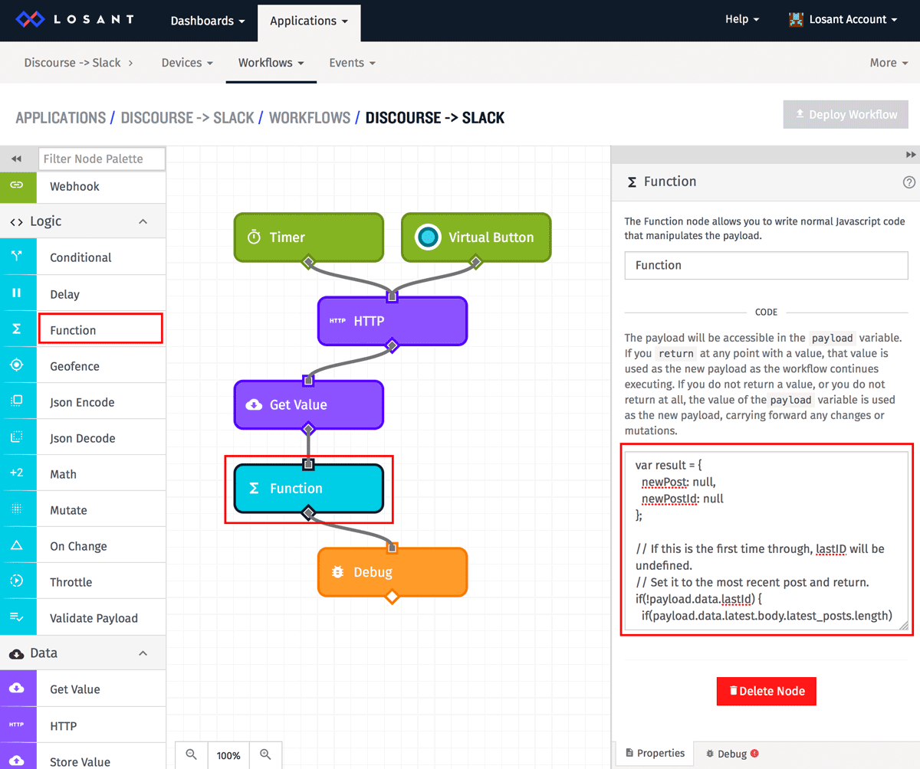This screenshot has height=769, width=920.
Task: Open Function node help question icon
Action: click(x=909, y=182)
